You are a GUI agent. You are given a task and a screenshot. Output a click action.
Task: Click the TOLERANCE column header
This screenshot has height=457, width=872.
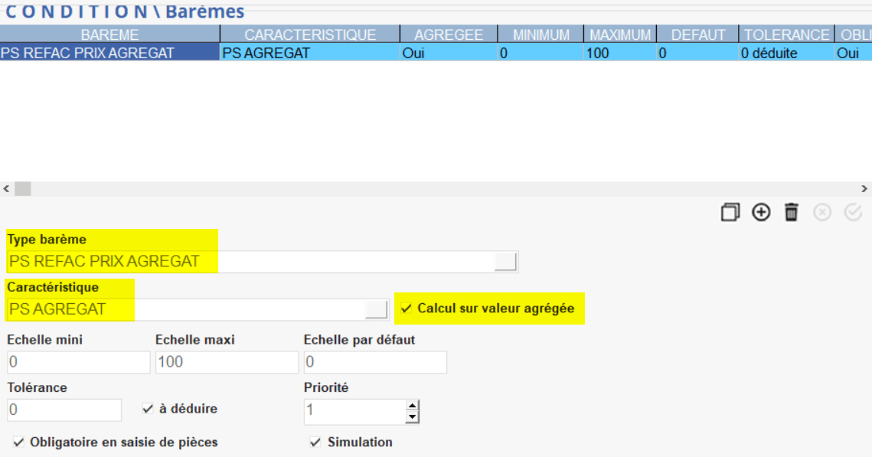coord(786,34)
